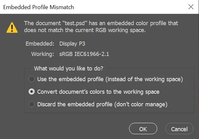Screen dimensions: 199x139
Task: Click the sRGB IEC61966-2.1 profile value
Action: coord(84,54)
